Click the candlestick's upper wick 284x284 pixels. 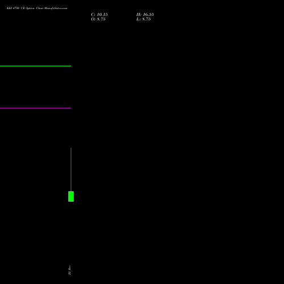coord(71,169)
